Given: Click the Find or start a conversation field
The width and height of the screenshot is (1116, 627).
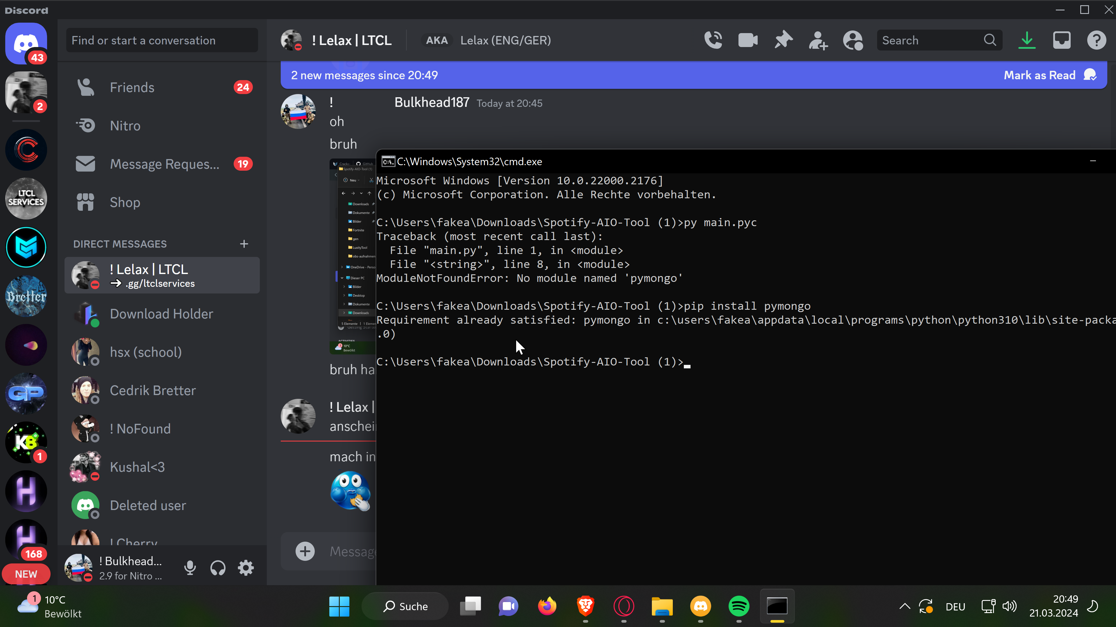Looking at the screenshot, I should (162, 40).
